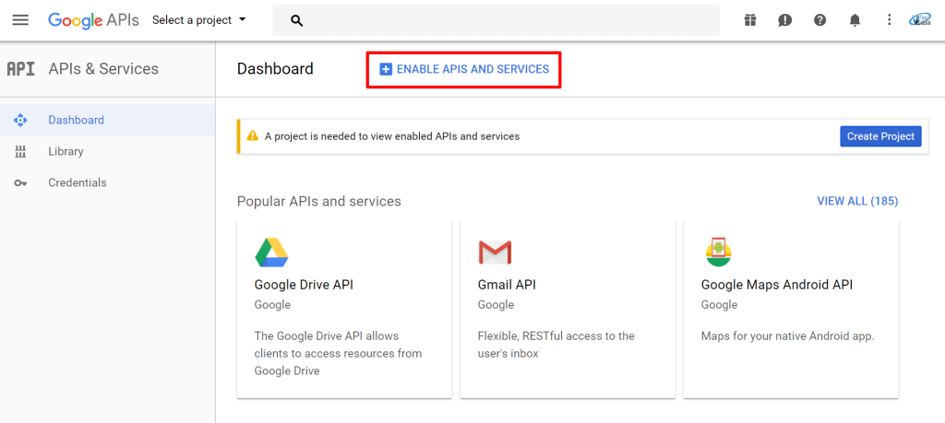This screenshot has height=423, width=945.
Task: Click Enable APIs and Services
Action: pyautogui.click(x=464, y=69)
